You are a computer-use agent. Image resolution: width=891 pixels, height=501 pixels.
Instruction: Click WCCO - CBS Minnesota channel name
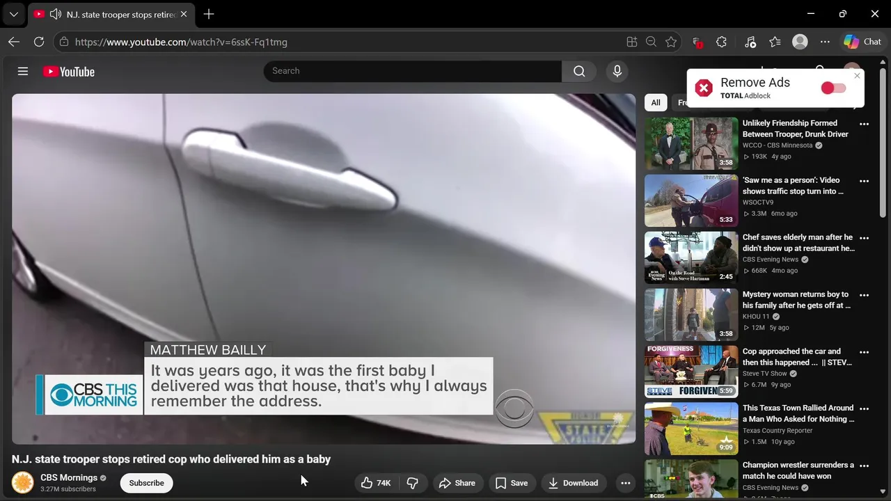coord(778,145)
